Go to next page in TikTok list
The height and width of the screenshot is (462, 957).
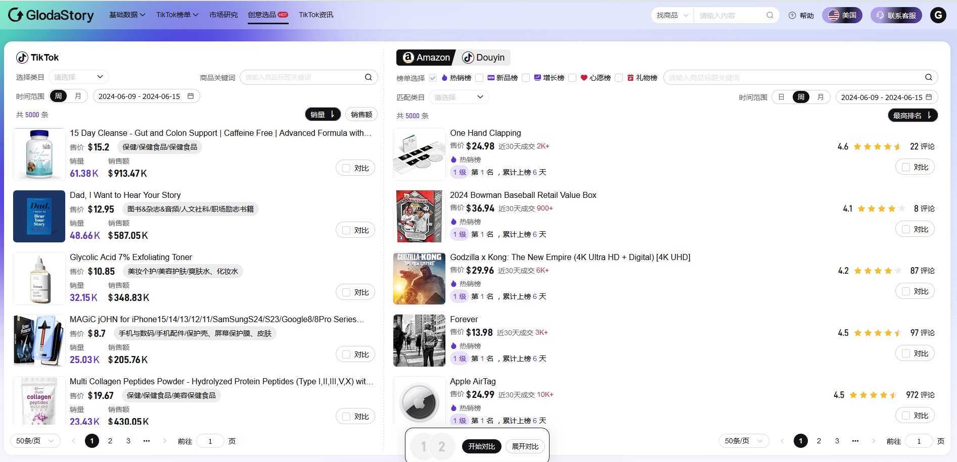pyautogui.click(x=165, y=441)
